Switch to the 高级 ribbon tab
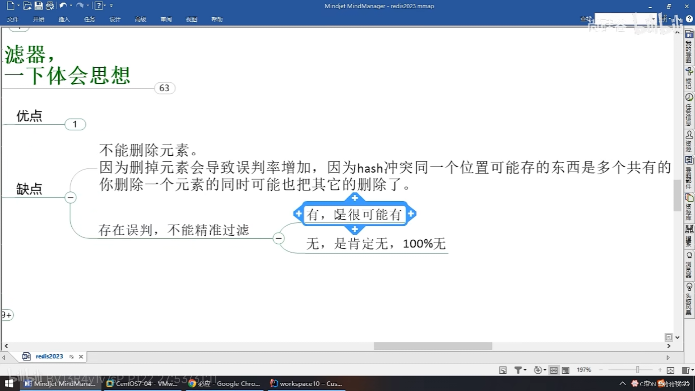 point(140,19)
